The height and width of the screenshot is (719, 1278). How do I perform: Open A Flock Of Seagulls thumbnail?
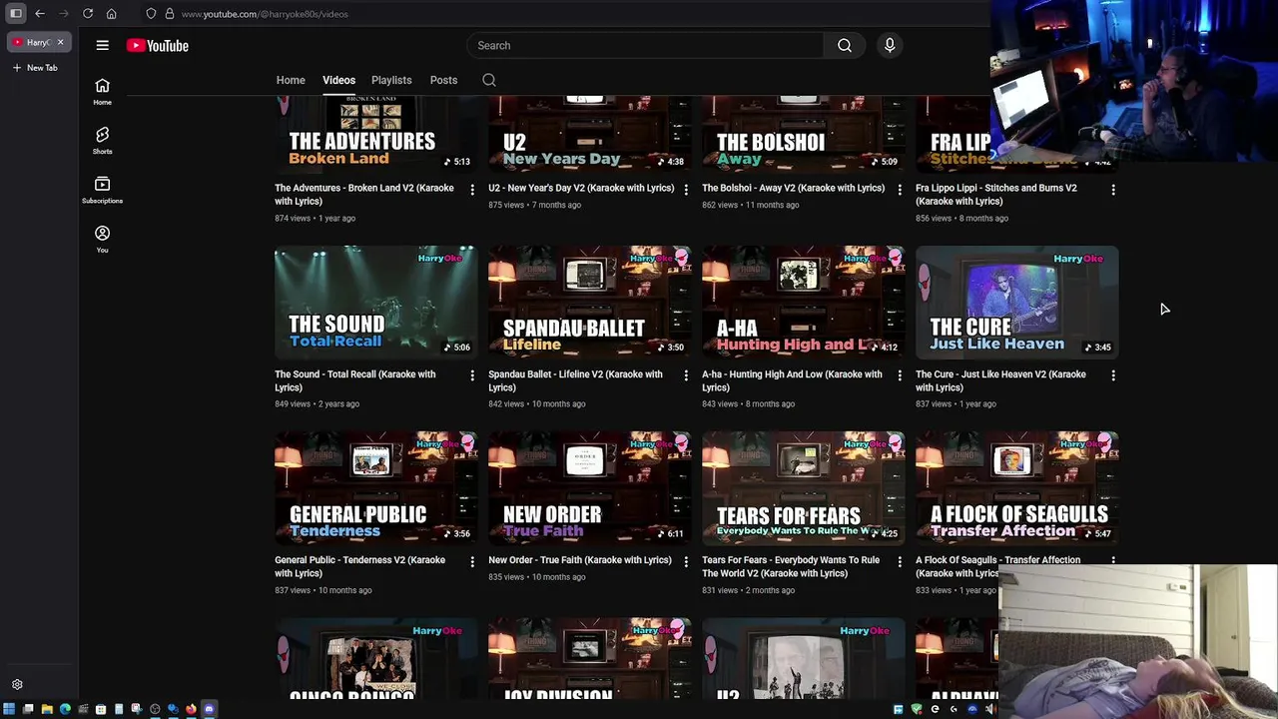click(x=1017, y=488)
